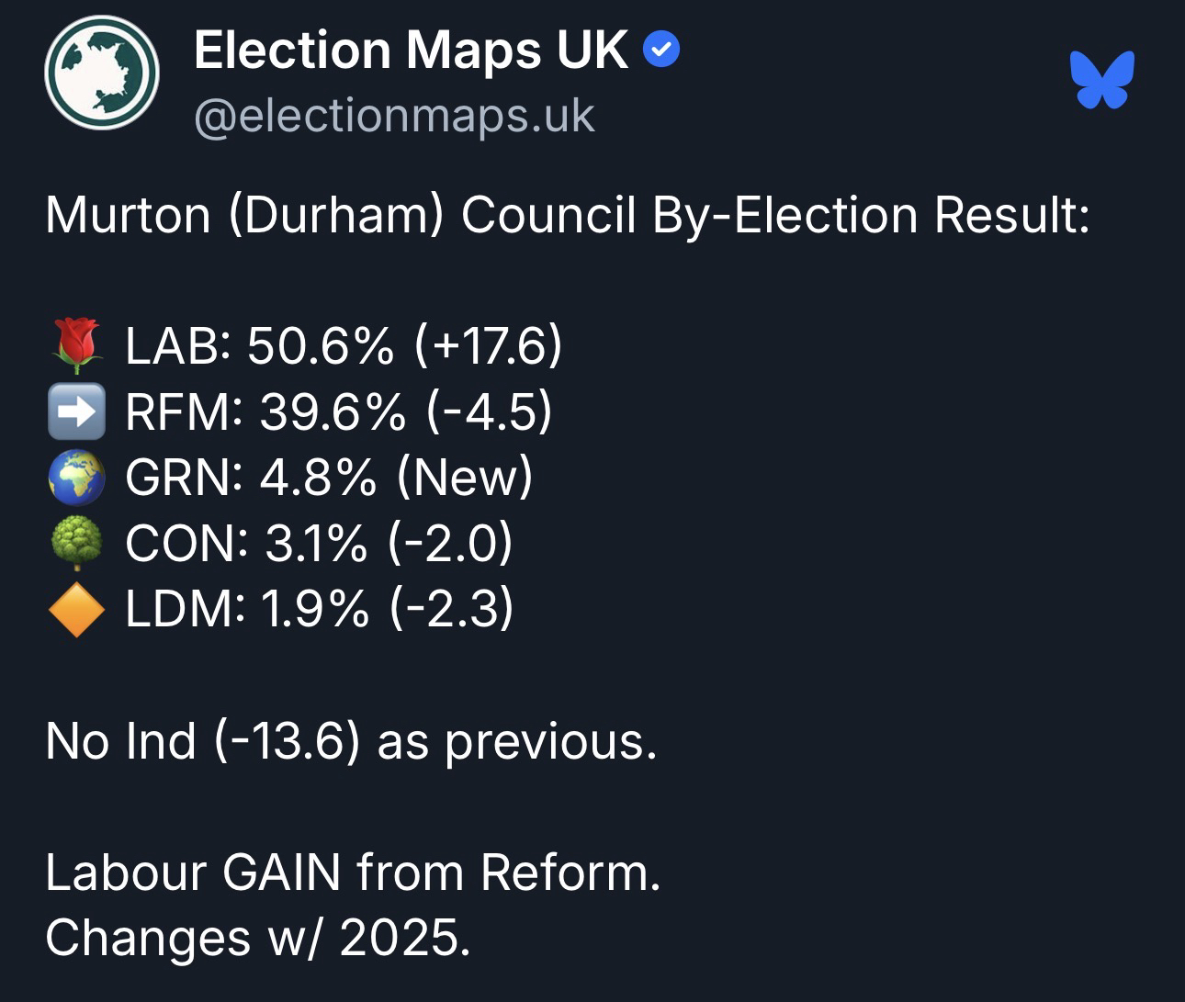
Task: Click the 'Changes w/ 2025' line
Action: point(257,939)
